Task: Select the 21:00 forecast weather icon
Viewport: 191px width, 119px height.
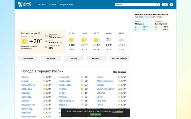Action: click(x=96, y=40)
